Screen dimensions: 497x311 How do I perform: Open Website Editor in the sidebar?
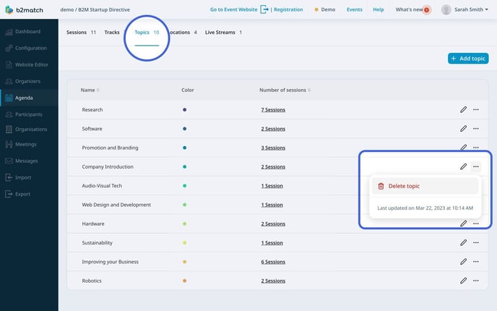tap(29, 64)
